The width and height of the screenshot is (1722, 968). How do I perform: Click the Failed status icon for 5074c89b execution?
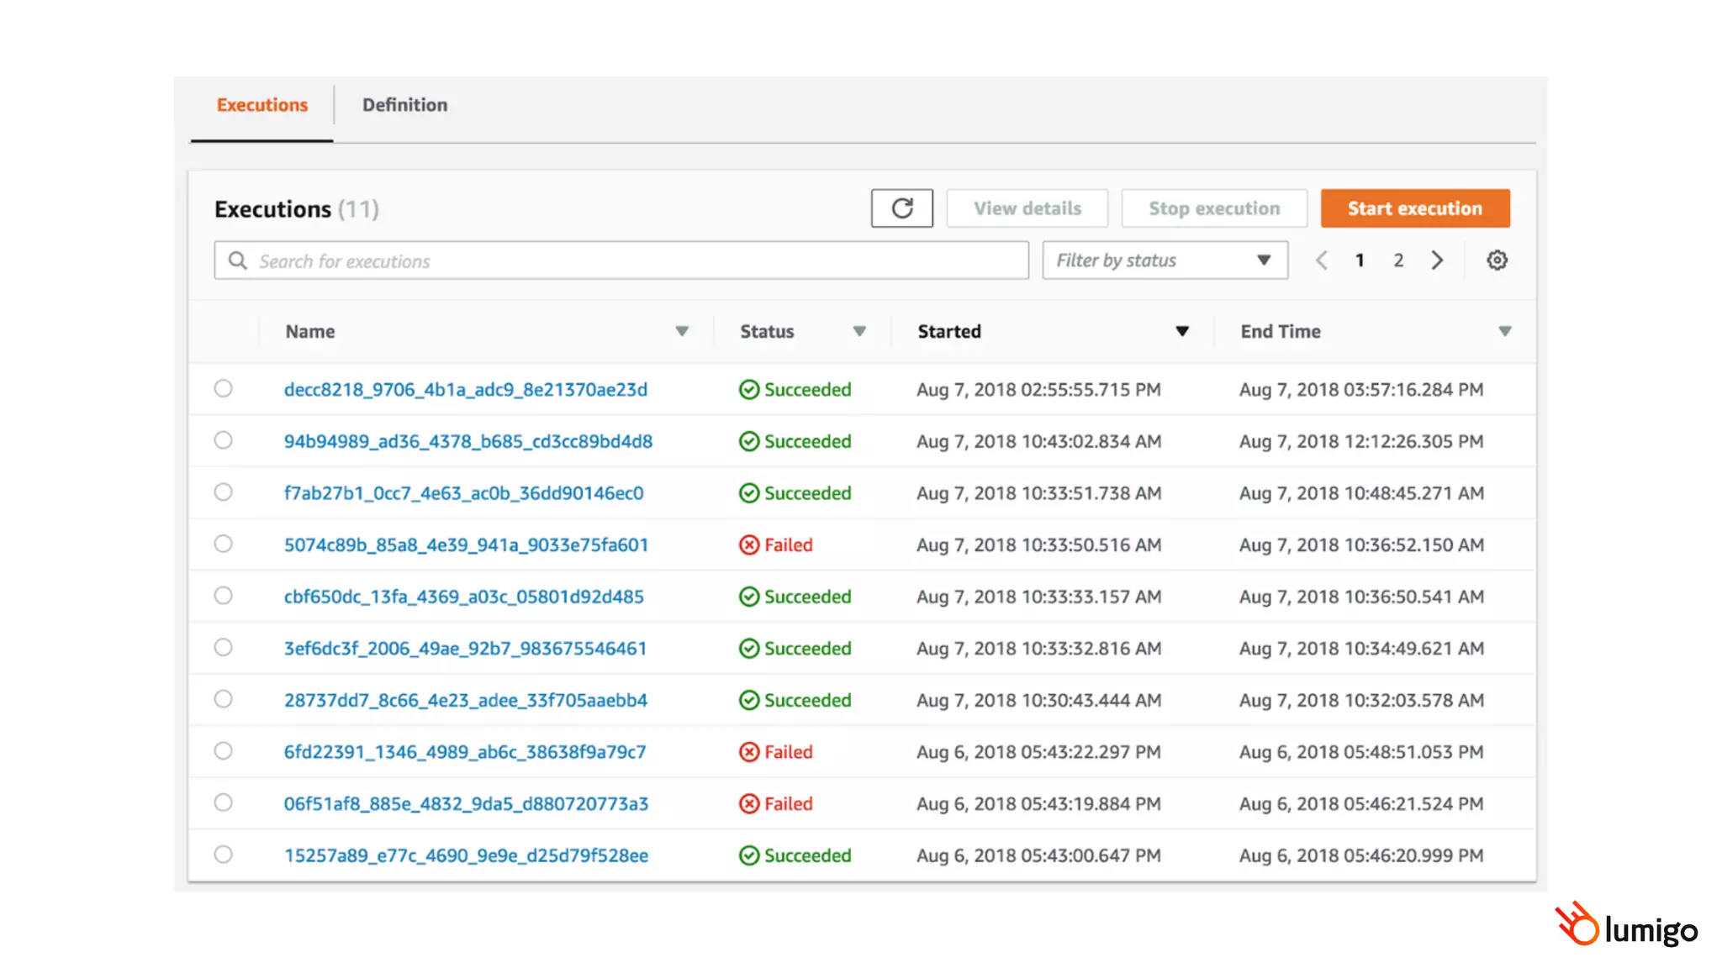point(748,544)
